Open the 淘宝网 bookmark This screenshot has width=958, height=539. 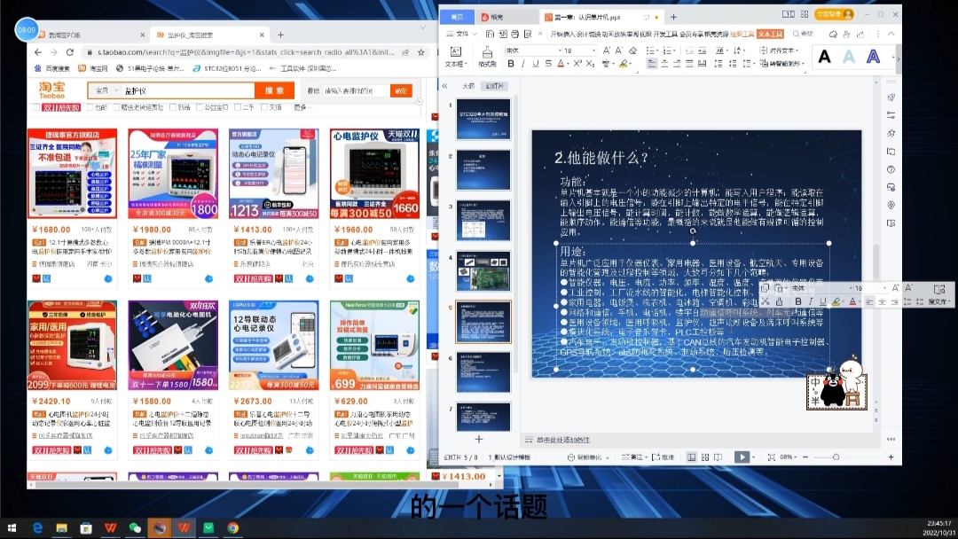click(x=93, y=68)
